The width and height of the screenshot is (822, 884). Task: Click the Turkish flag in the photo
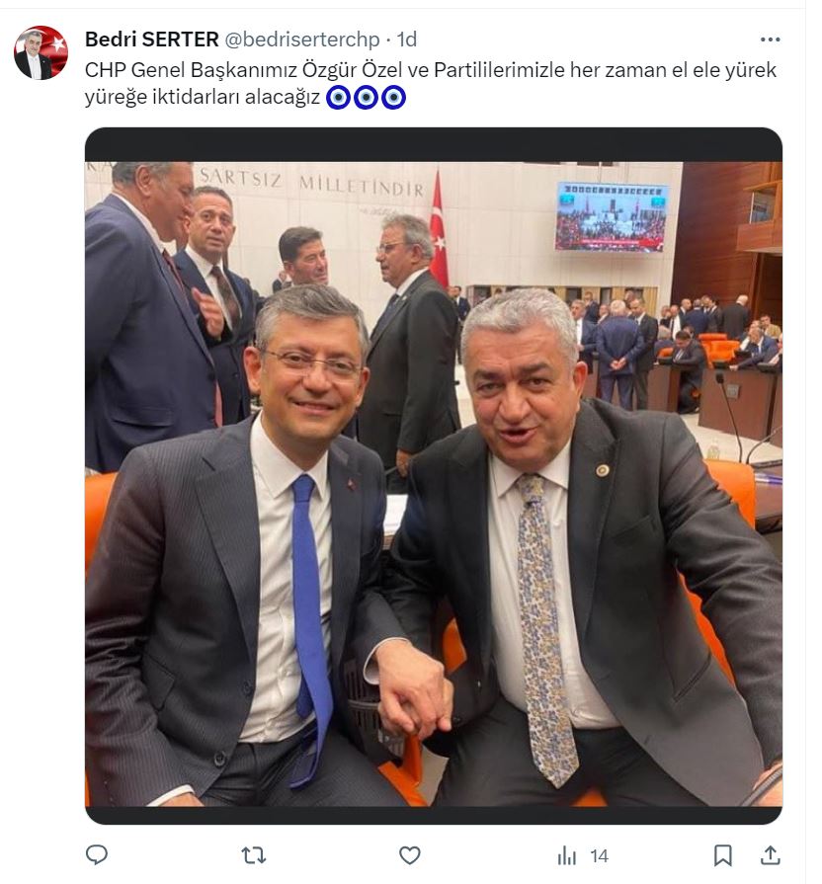click(x=440, y=229)
